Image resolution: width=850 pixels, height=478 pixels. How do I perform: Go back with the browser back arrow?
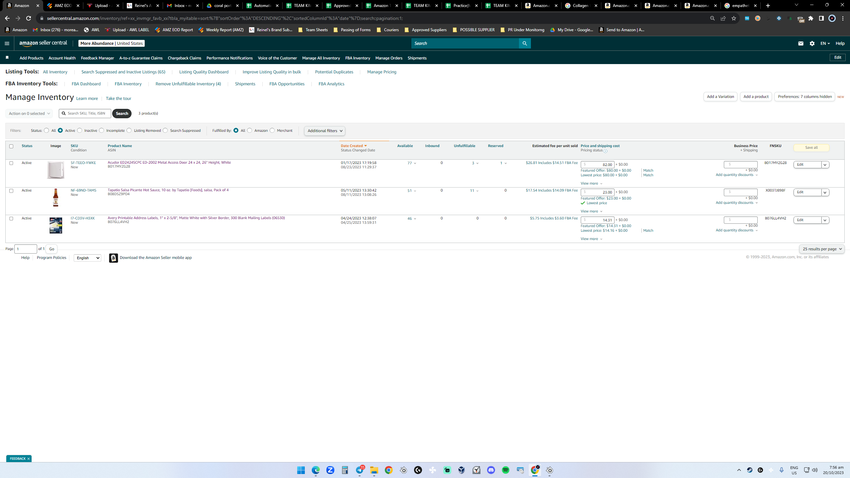(x=7, y=18)
